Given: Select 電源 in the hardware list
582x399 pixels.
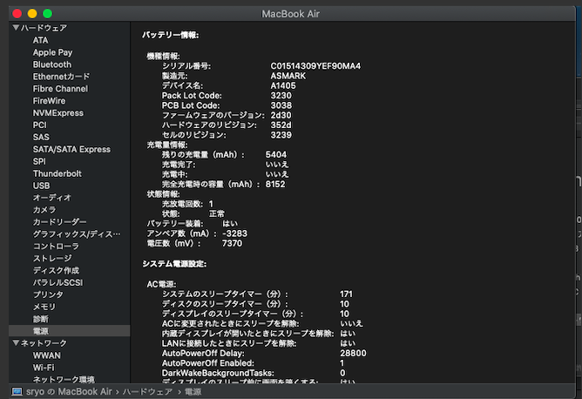Looking at the screenshot, I should tap(41, 331).
